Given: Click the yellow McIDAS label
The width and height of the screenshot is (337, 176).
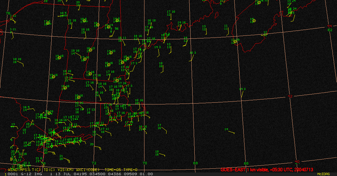Looking at the screenshot, I should [x=323, y=174].
